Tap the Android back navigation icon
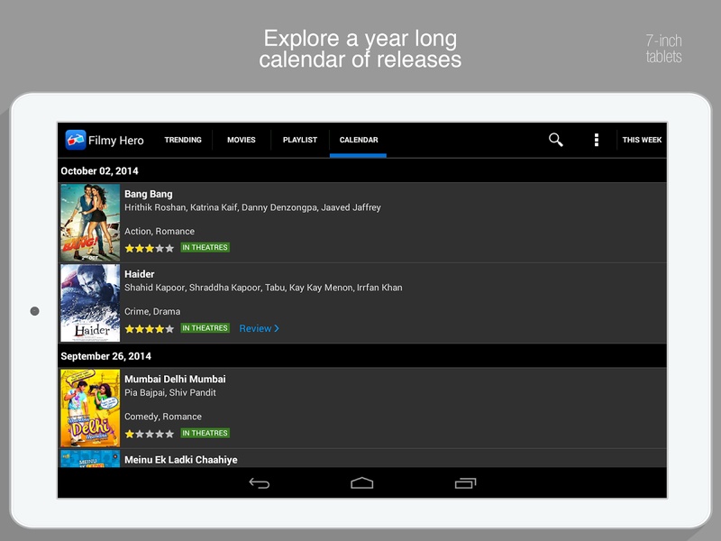Screen dimensions: 721x541 click(260, 483)
